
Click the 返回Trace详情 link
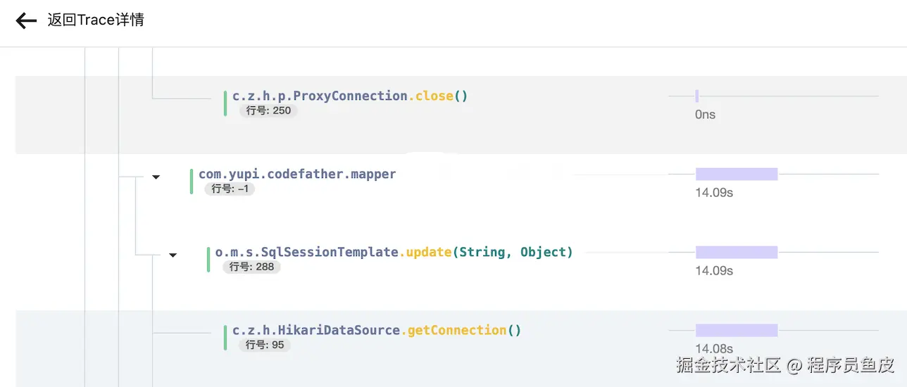coord(96,20)
